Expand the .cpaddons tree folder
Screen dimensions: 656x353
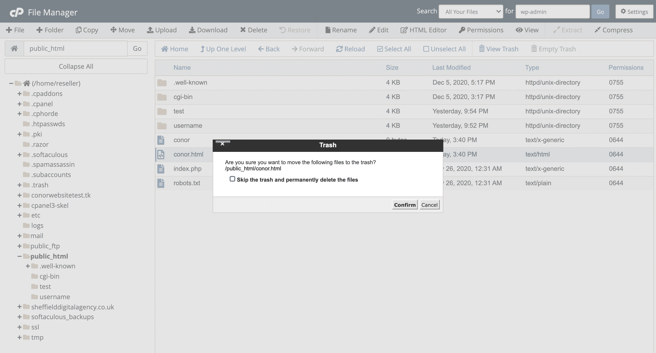19,94
